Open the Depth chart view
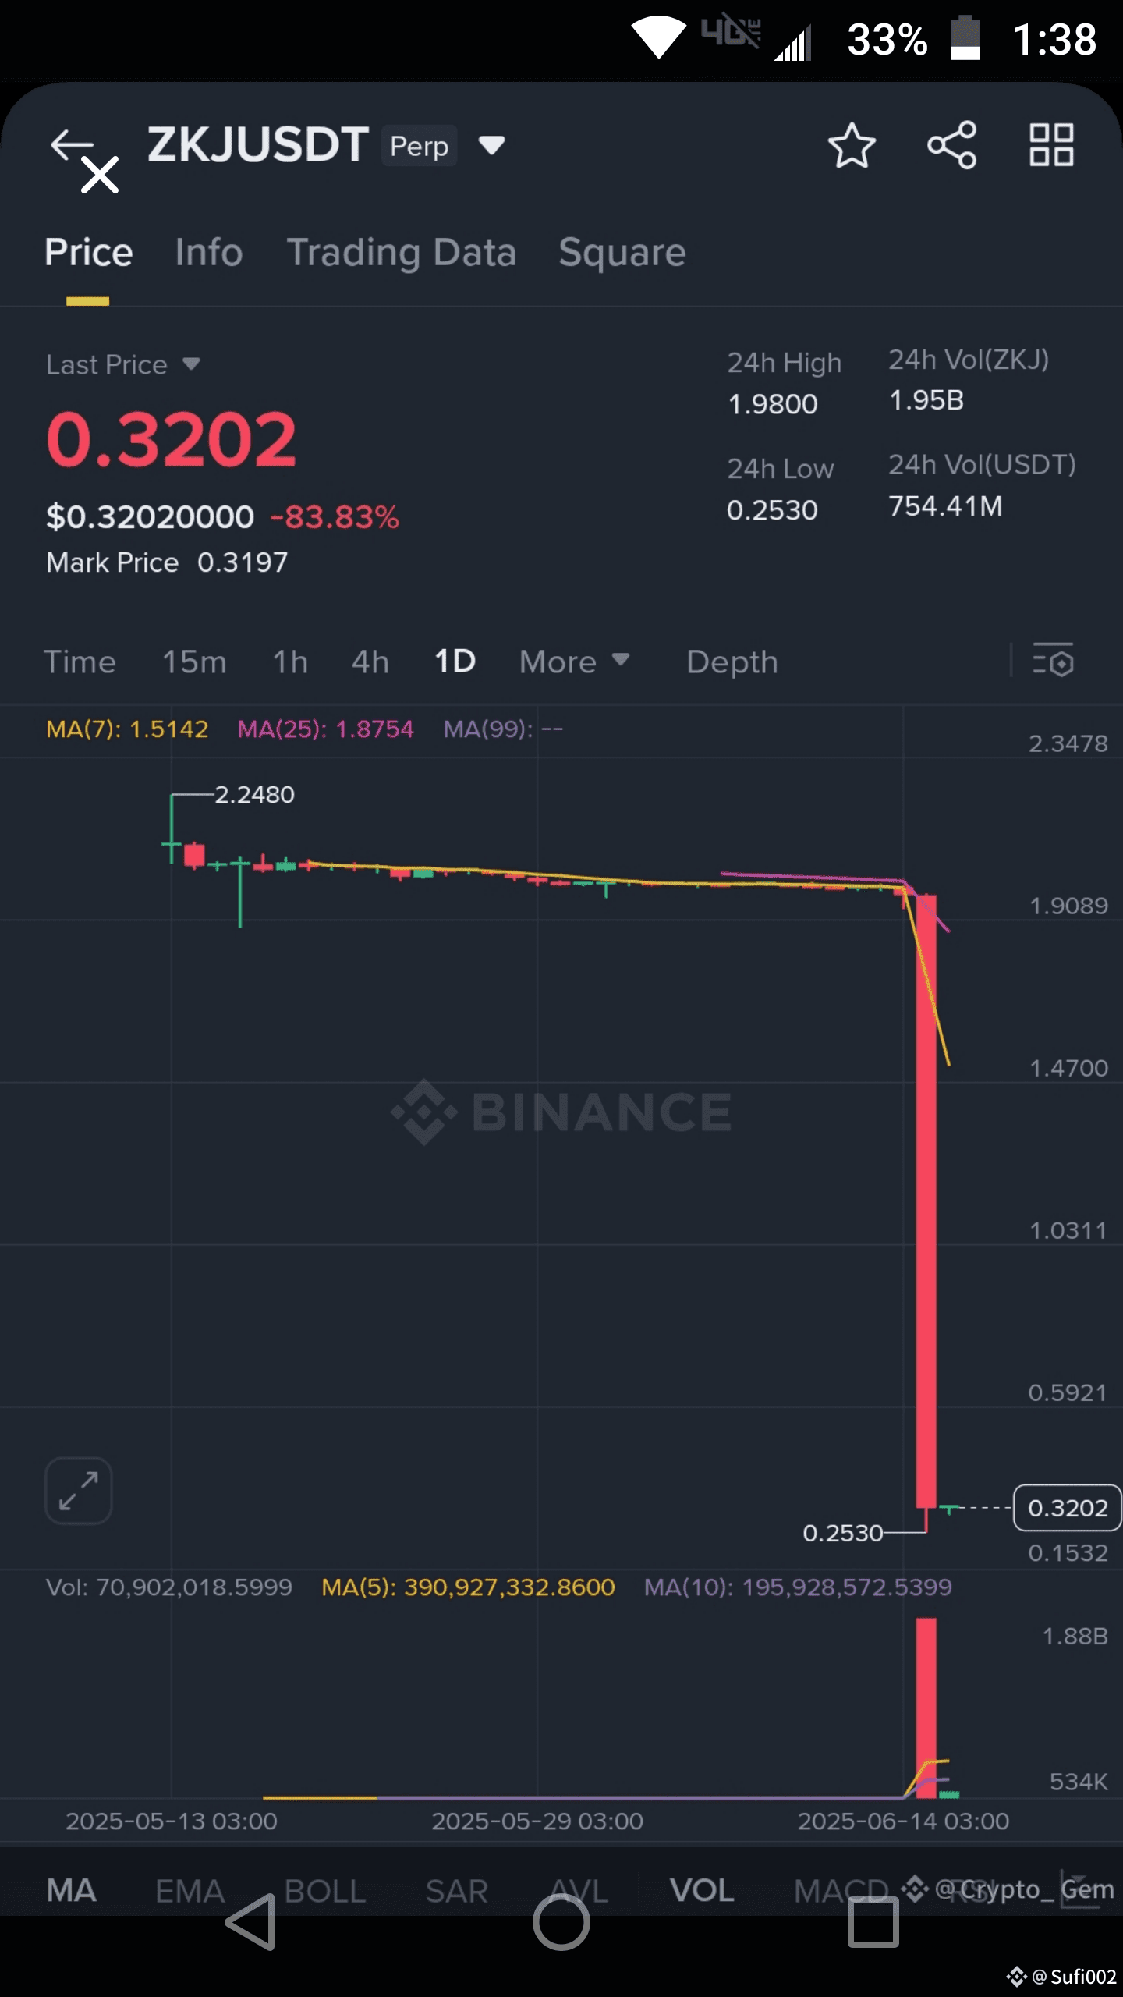Image resolution: width=1123 pixels, height=1997 pixels. (x=732, y=662)
